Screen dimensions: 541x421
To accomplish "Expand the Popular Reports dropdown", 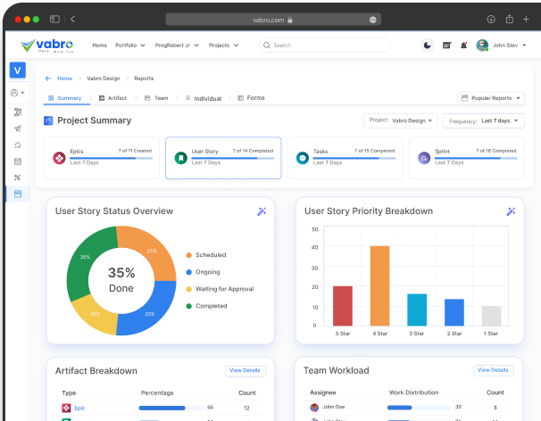I will tap(491, 98).
